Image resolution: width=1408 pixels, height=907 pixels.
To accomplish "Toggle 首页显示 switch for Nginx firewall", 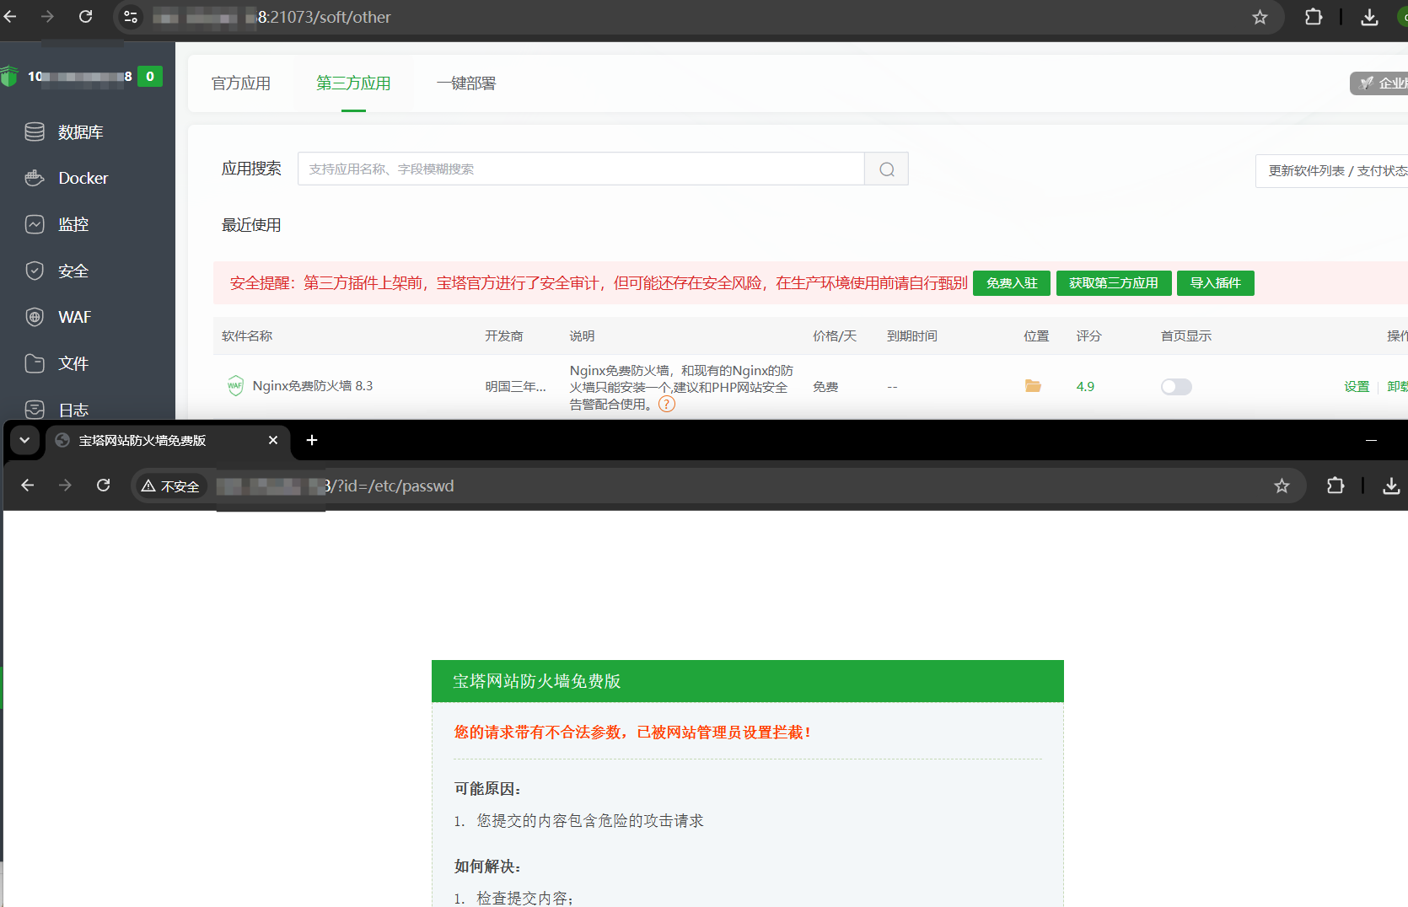I will click(x=1176, y=387).
